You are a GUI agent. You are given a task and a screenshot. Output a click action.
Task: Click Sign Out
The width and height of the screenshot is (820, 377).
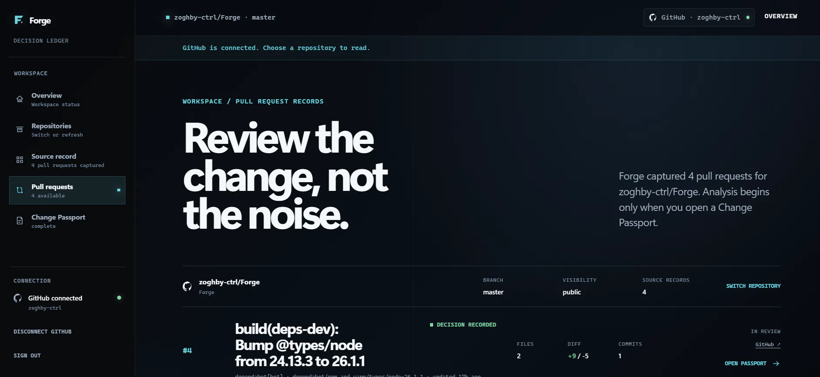pyautogui.click(x=27, y=355)
